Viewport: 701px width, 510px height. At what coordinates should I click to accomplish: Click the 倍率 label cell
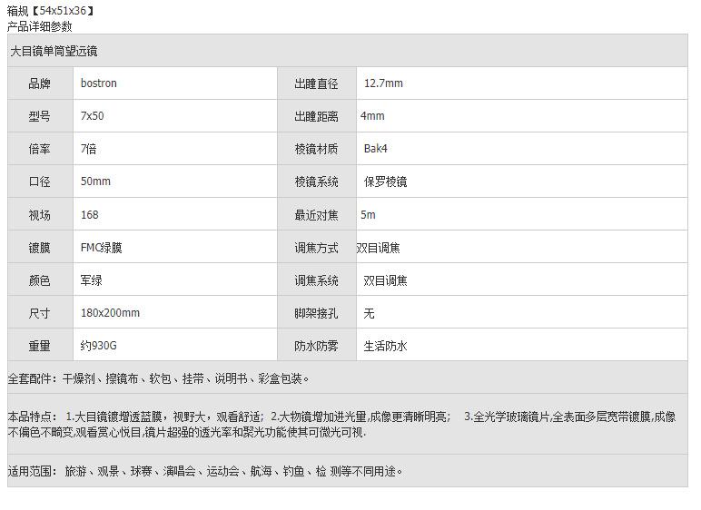[x=40, y=149]
